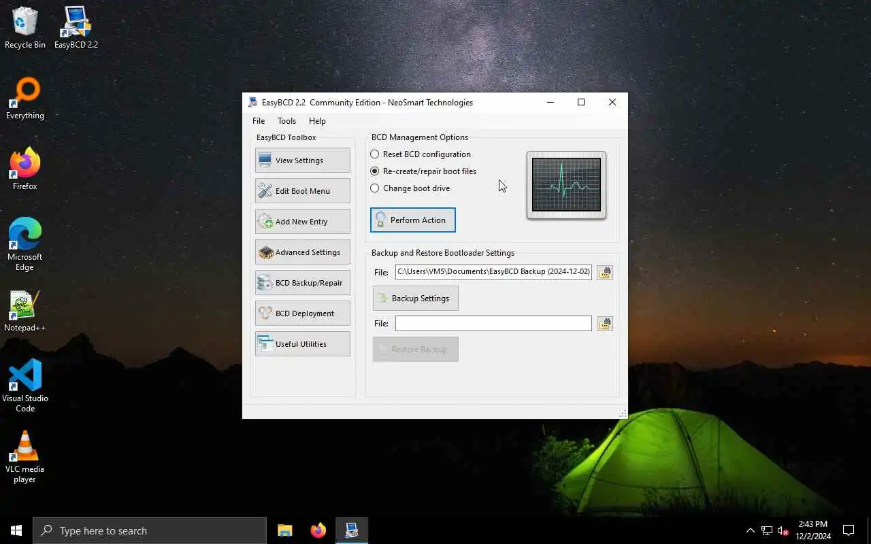
Task: Select Re-create/repair boot files option
Action: (423, 171)
